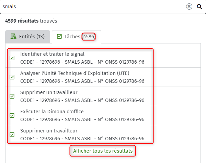Click the building icon on Entités tab
Viewport: 206px width, 167px height.
point(13,36)
